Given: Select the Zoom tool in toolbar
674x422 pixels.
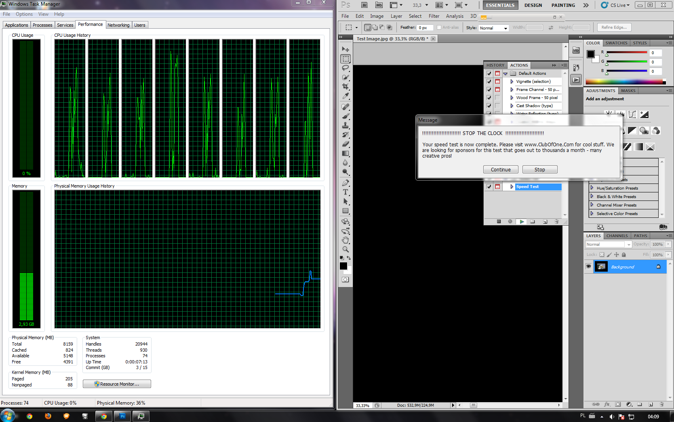Looking at the screenshot, I should click(x=345, y=249).
